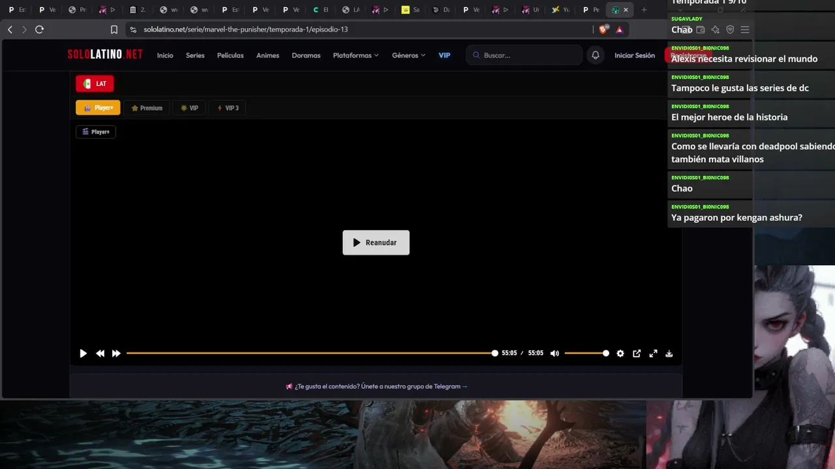835x469 pixels.
Task: Click the fast-forward icon in player controls
Action: coord(116,353)
